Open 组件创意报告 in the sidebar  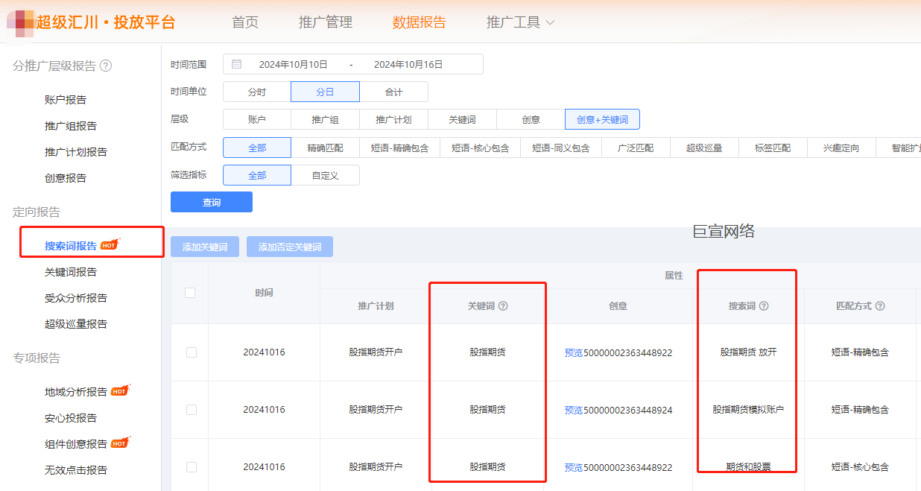(x=76, y=444)
